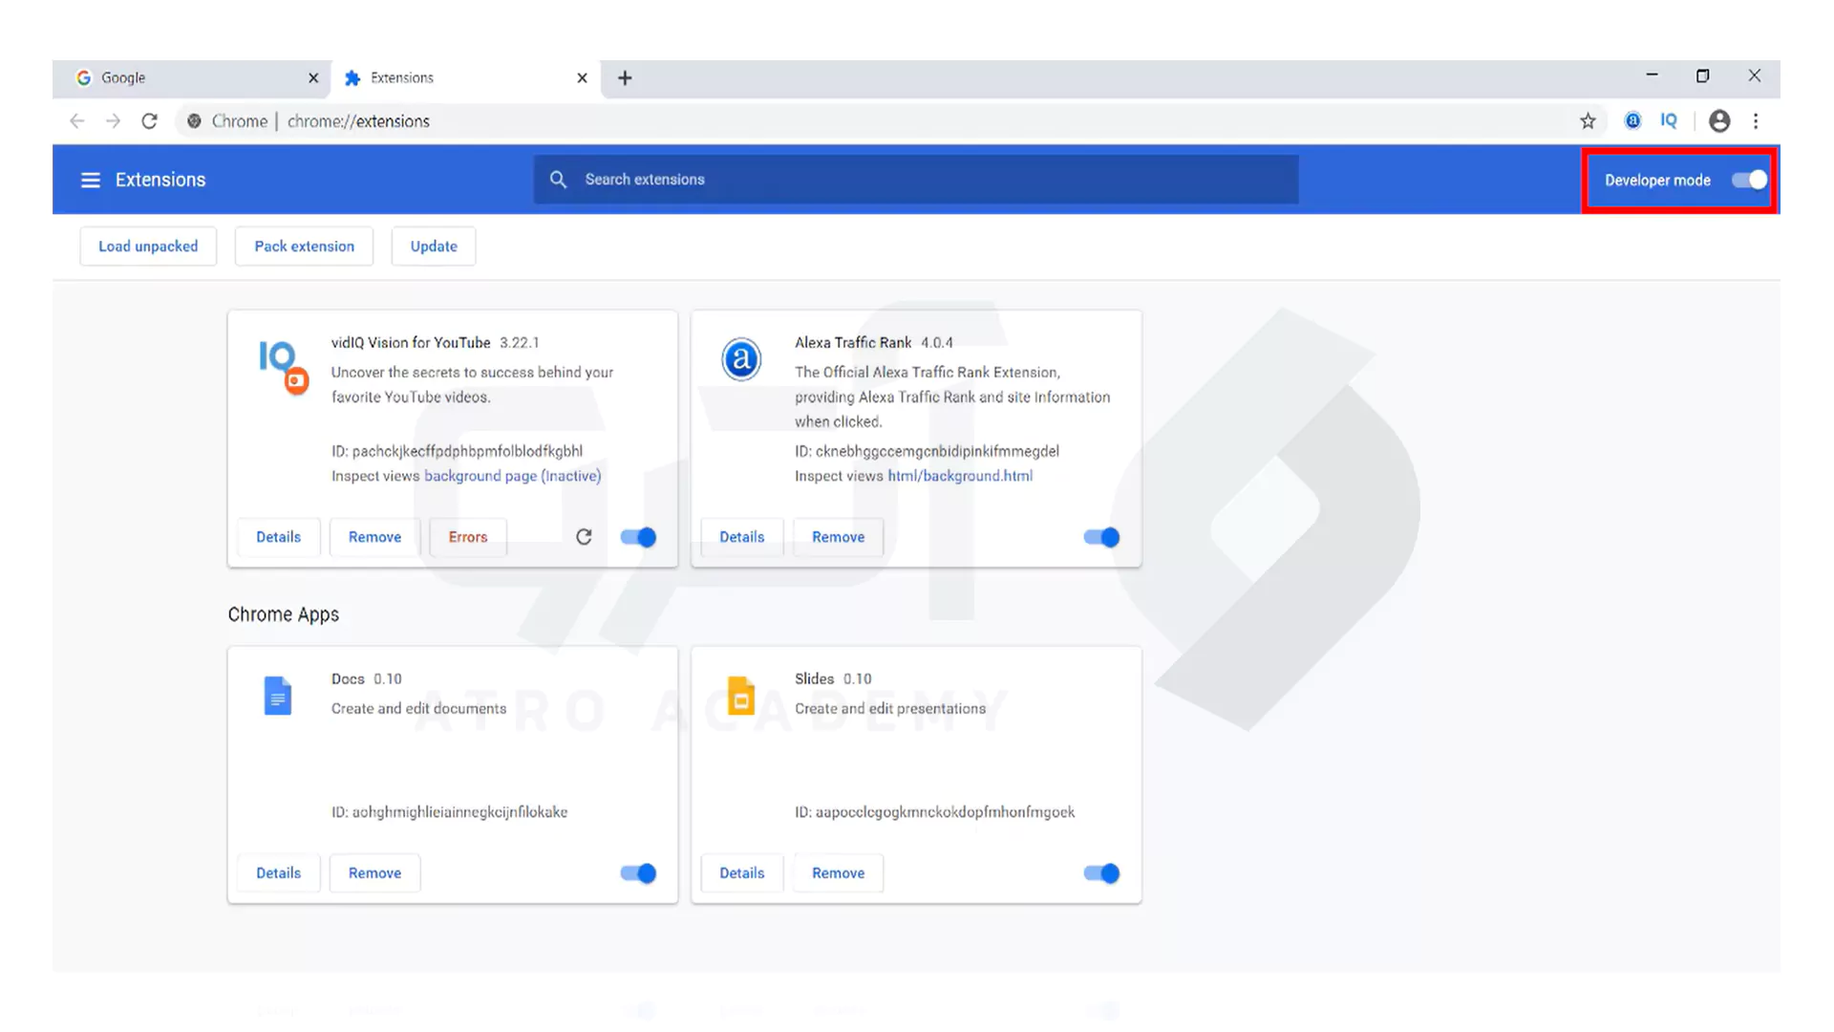
Task: Go back with the browser back arrow
Action: tap(77, 121)
